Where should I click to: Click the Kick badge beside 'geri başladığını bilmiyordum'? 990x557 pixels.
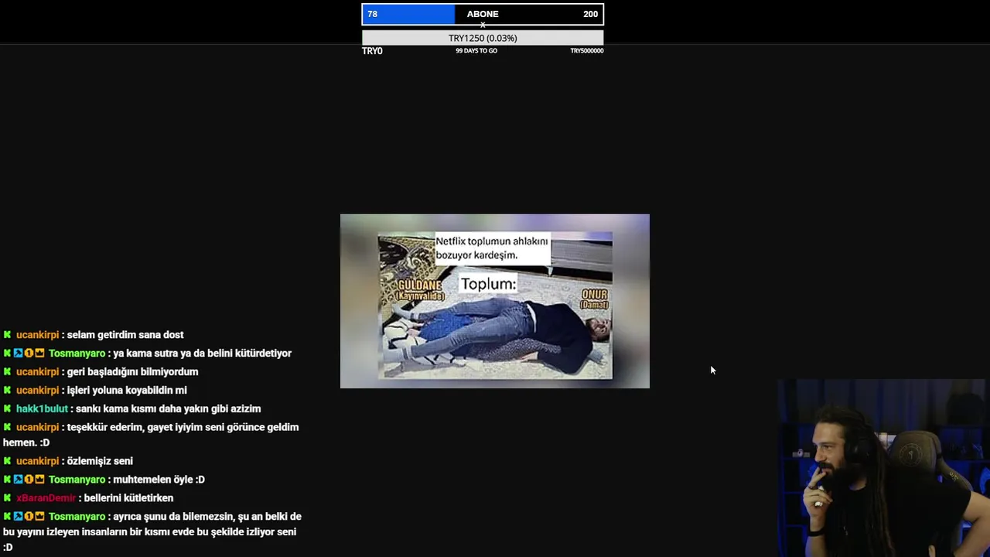(7, 372)
